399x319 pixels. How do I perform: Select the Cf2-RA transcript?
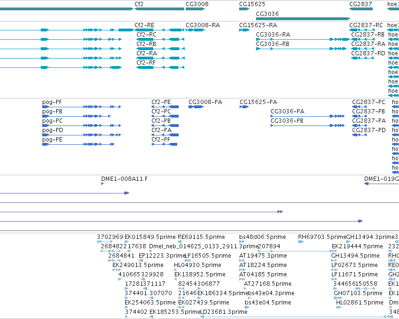point(160,58)
